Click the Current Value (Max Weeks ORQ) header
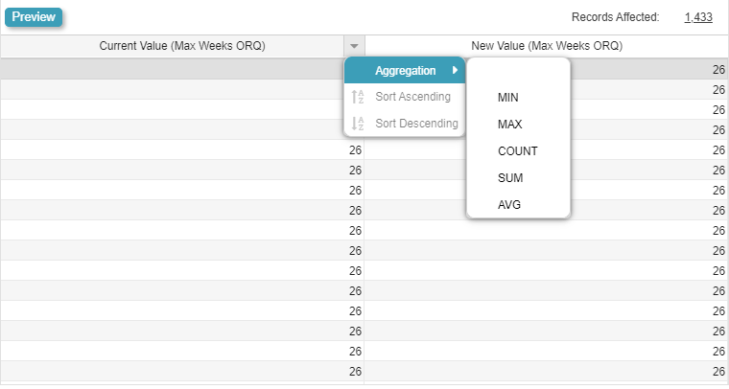The width and height of the screenshot is (729, 389). (182, 46)
